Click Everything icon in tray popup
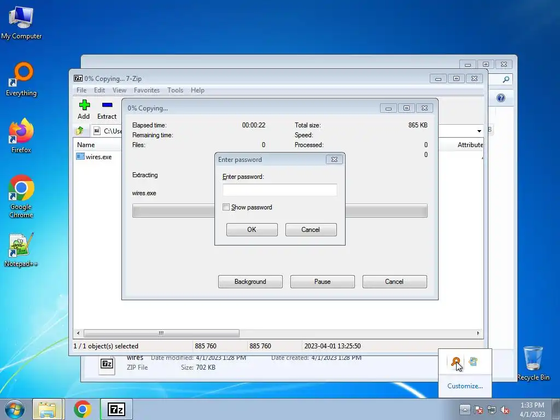Screen dimensions: 560x420 click(x=456, y=362)
